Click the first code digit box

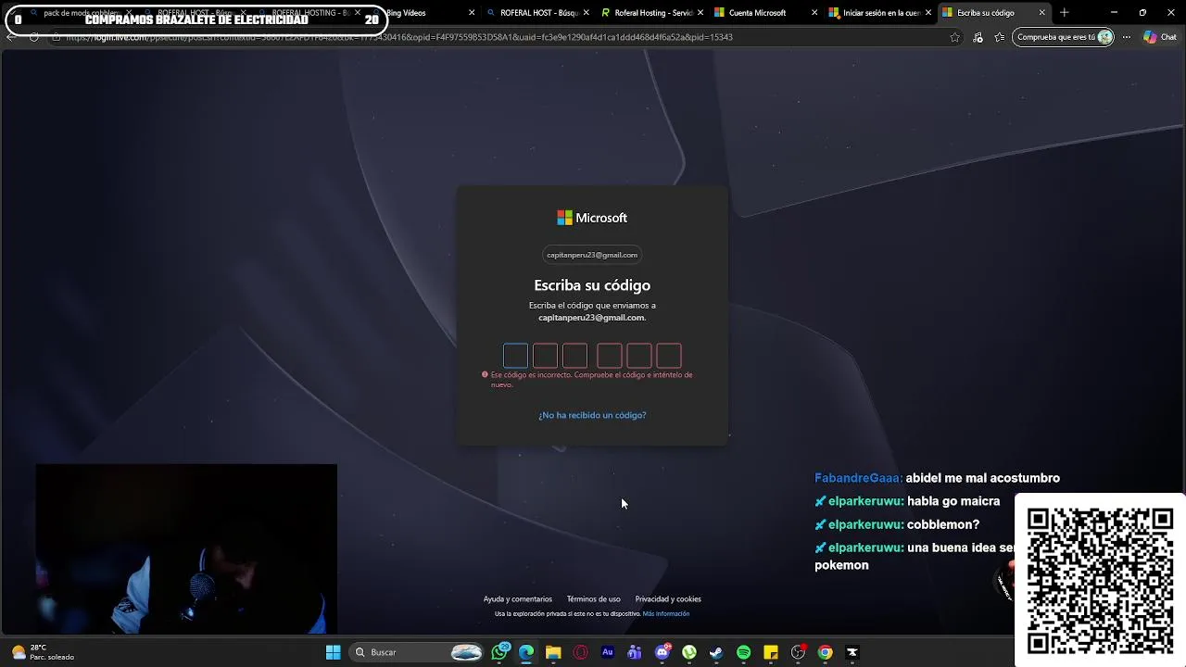(x=516, y=356)
